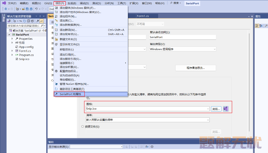Click the open file toolbar icon
Viewport: 268px width, 153px height.
[x=23, y=9]
